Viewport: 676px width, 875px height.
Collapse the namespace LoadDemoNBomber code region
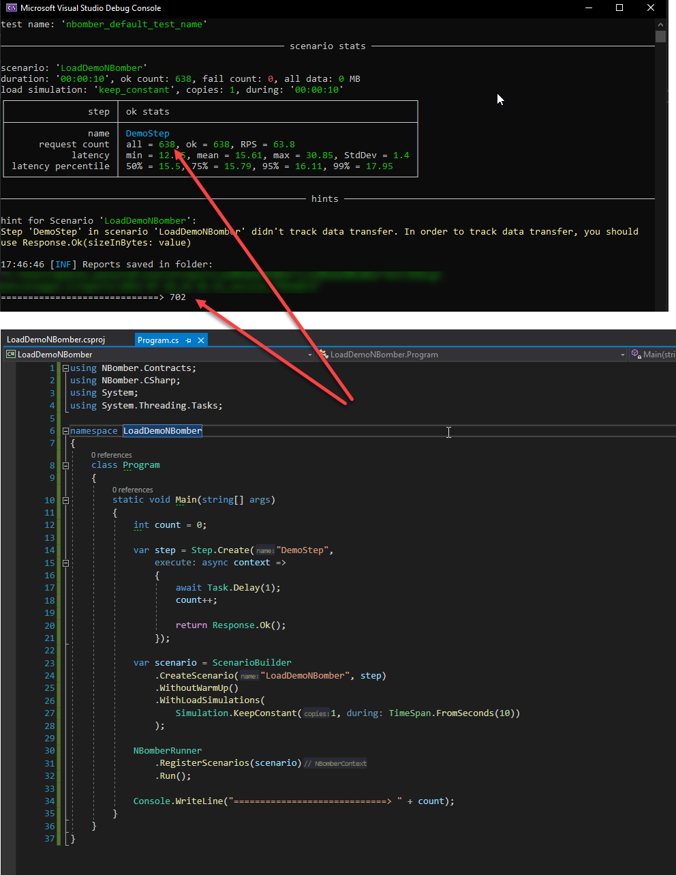click(x=65, y=430)
